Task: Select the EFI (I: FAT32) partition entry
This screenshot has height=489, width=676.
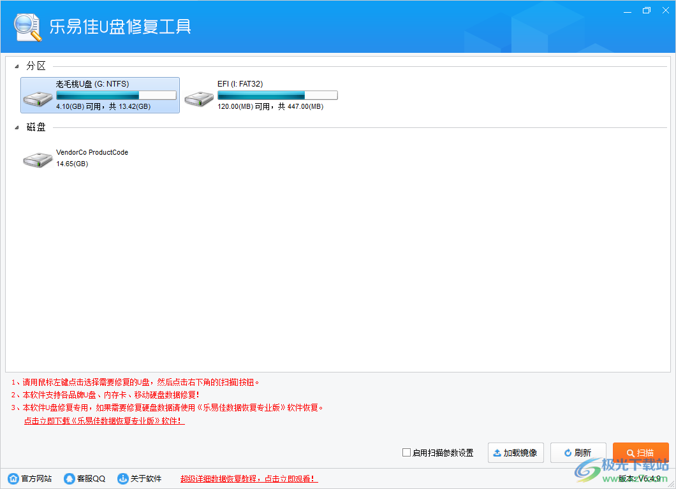Action: click(x=261, y=94)
